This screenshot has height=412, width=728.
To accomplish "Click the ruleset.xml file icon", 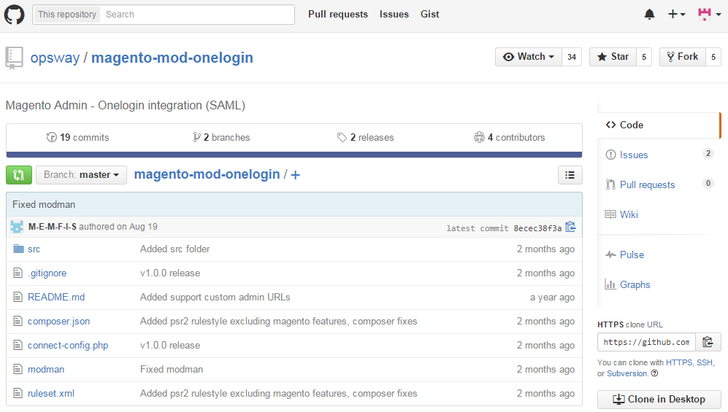I will tap(18, 394).
